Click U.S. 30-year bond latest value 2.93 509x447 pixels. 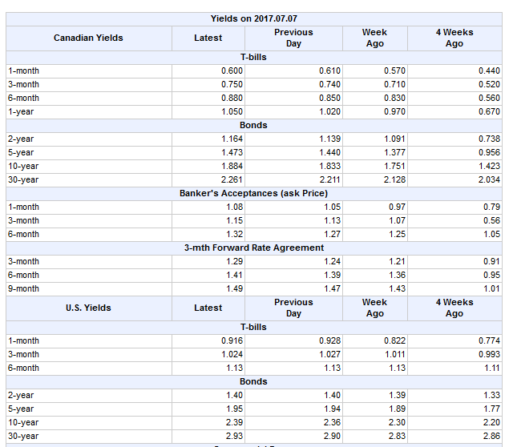click(234, 436)
